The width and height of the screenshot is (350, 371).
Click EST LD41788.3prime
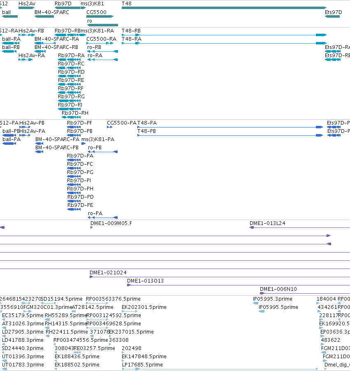coord(3,344)
